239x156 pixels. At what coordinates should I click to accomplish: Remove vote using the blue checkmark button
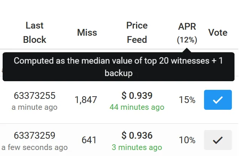(218, 100)
